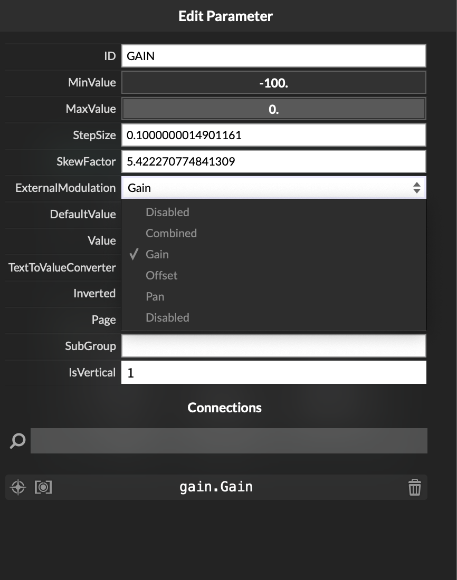
Task: Select the empty SubGroup field
Action: pyautogui.click(x=274, y=346)
